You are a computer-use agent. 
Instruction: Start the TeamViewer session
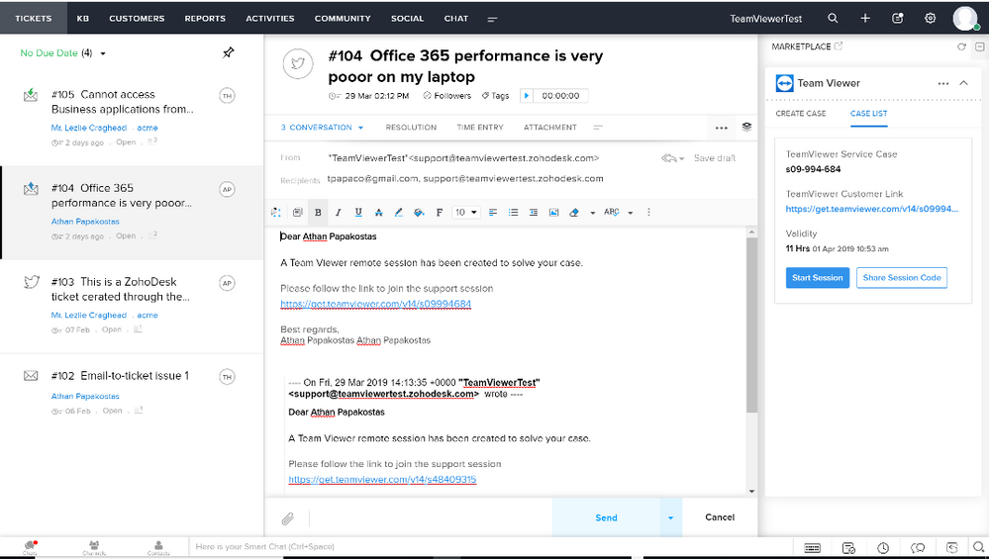[818, 278]
